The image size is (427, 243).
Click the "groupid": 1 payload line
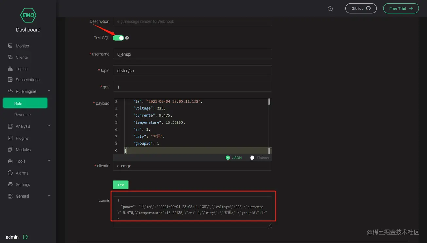[146, 143]
